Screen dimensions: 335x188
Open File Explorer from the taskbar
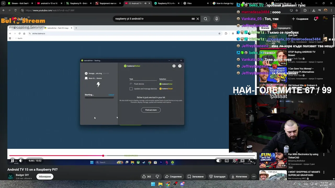pyautogui.click(x=160, y=184)
